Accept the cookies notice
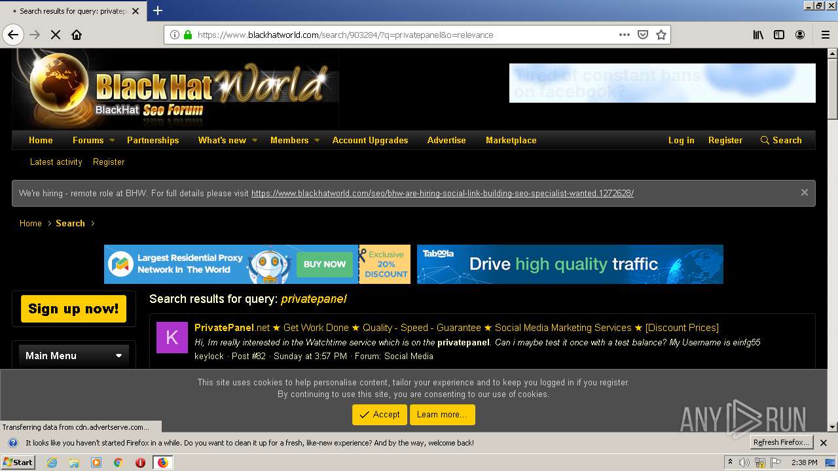The width and height of the screenshot is (838, 471). tap(380, 415)
